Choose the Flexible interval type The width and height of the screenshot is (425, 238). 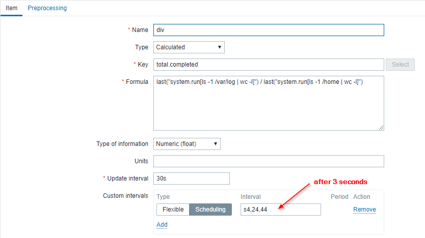click(x=173, y=210)
